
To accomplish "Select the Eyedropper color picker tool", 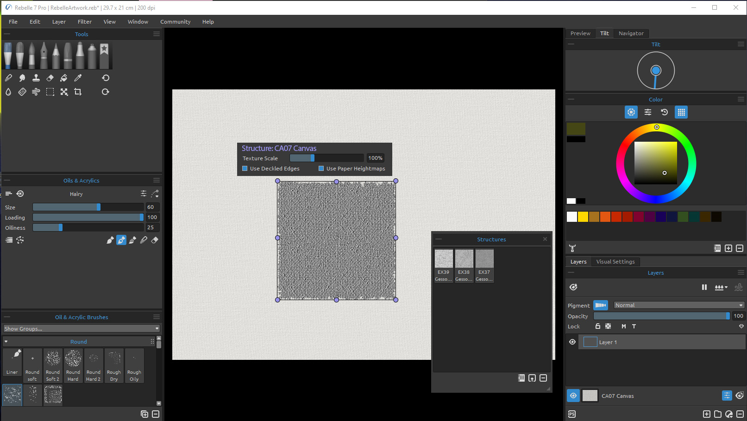I will click(78, 77).
